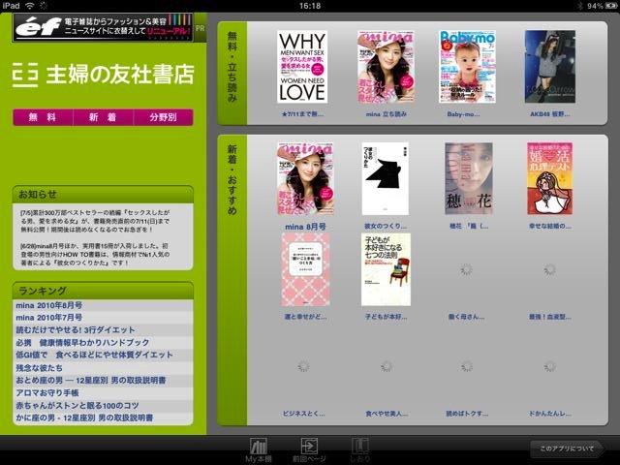Screen dimensions: 620x465
Task: Open the Baby-mo magazine cover
Action: pos(467,67)
